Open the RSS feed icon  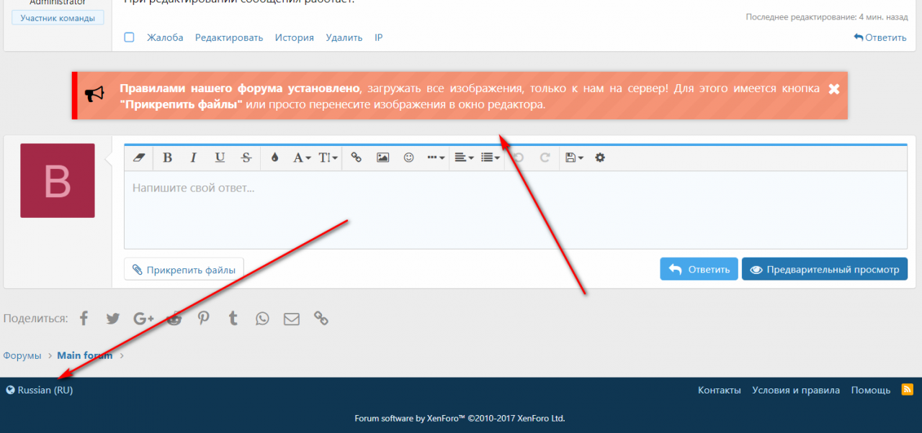907,390
